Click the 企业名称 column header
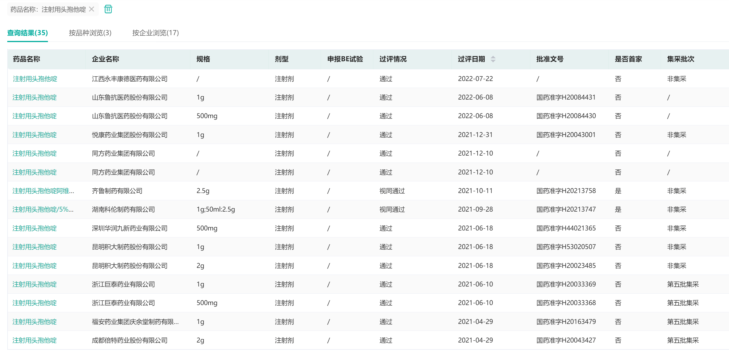Image resolution: width=729 pixels, height=357 pixels. [105, 59]
